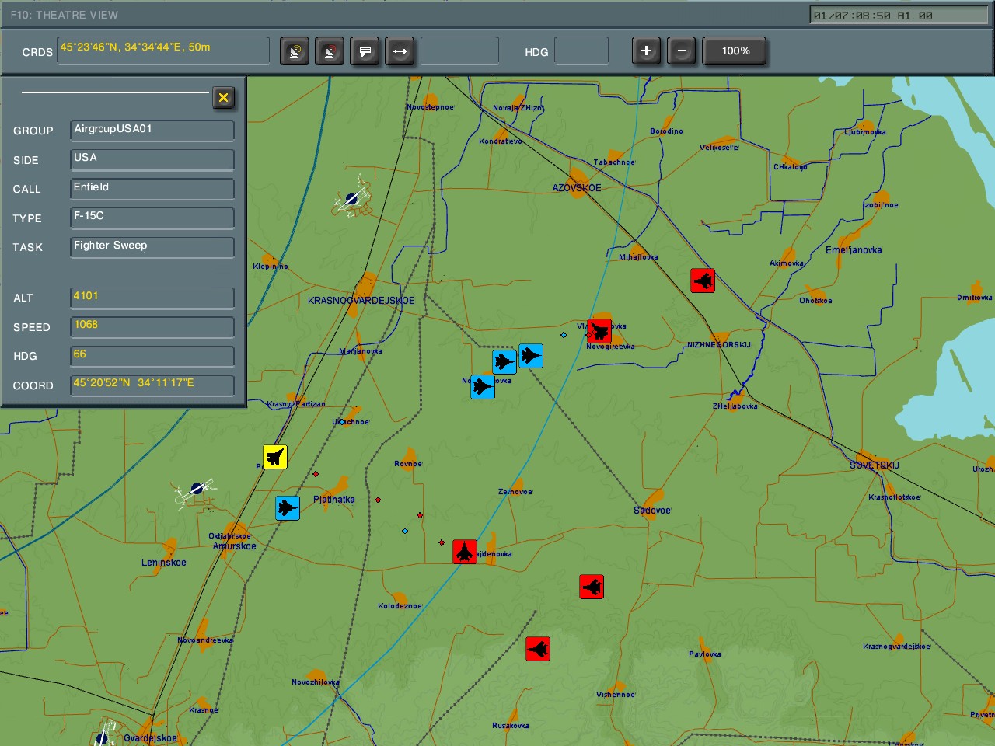The width and height of the screenshot is (995, 746).
Task: Click the Borodino town label
Action: 666,131
